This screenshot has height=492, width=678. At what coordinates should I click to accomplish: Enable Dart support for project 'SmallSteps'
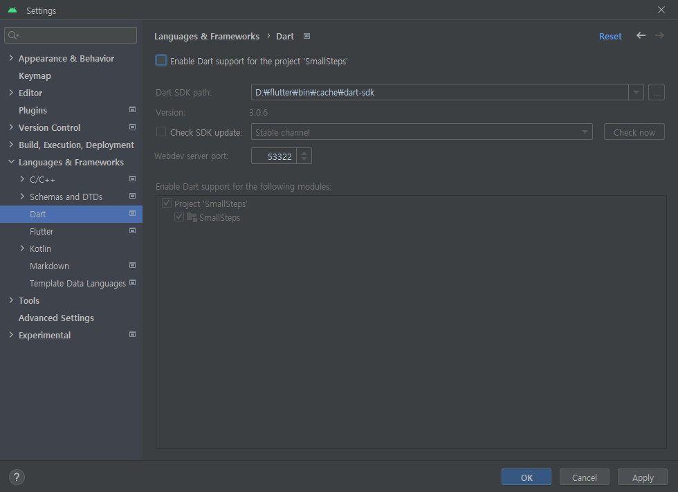click(x=161, y=60)
